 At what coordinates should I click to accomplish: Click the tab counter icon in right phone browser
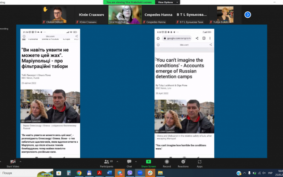204,38
